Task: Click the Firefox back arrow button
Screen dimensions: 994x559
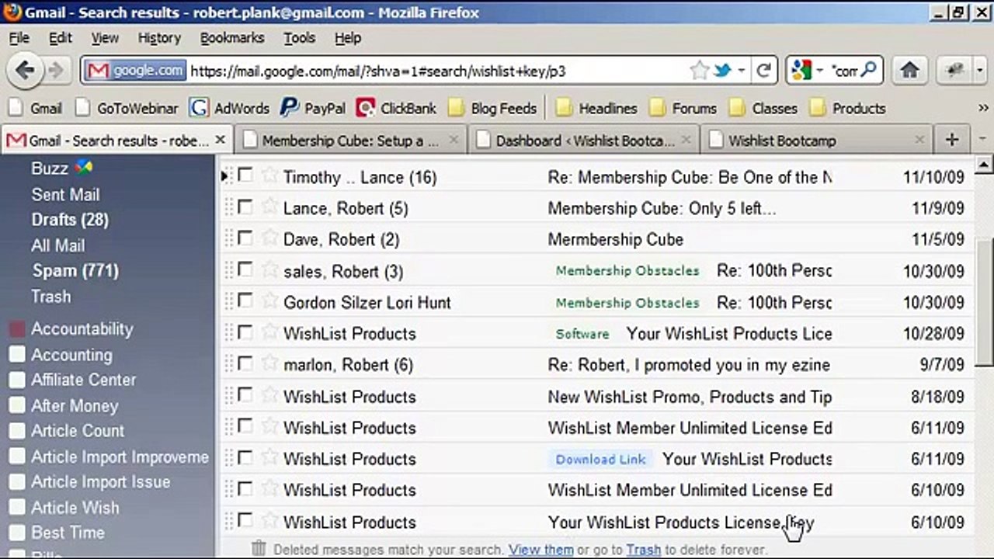Action: (x=24, y=71)
